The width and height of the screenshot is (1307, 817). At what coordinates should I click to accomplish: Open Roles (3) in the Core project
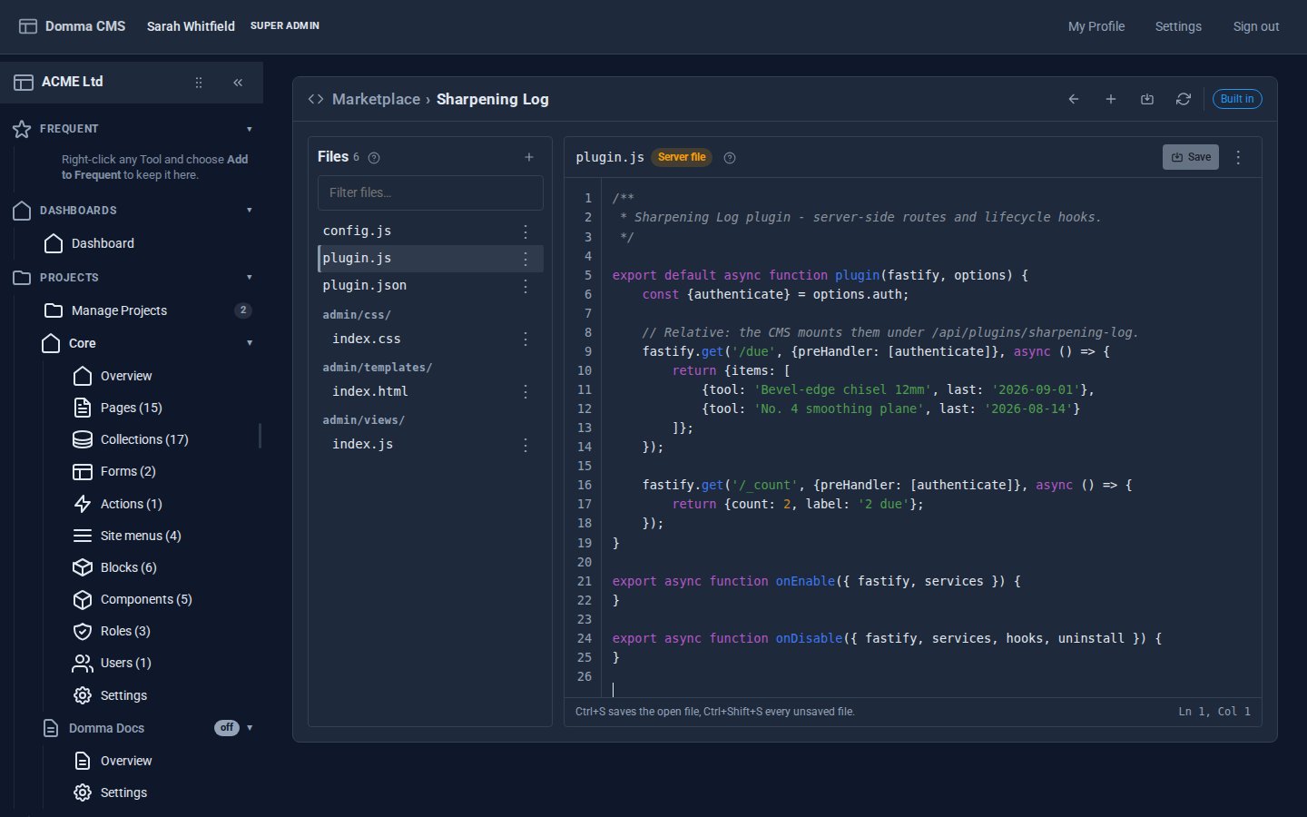(x=125, y=631)
